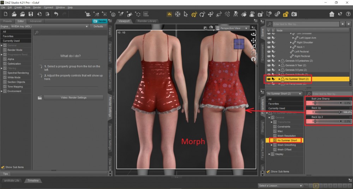Toggle visibility eye of Genesis 9 Eyelashes
This screenshot has width=353, height=189.
[x=269, y=61]
